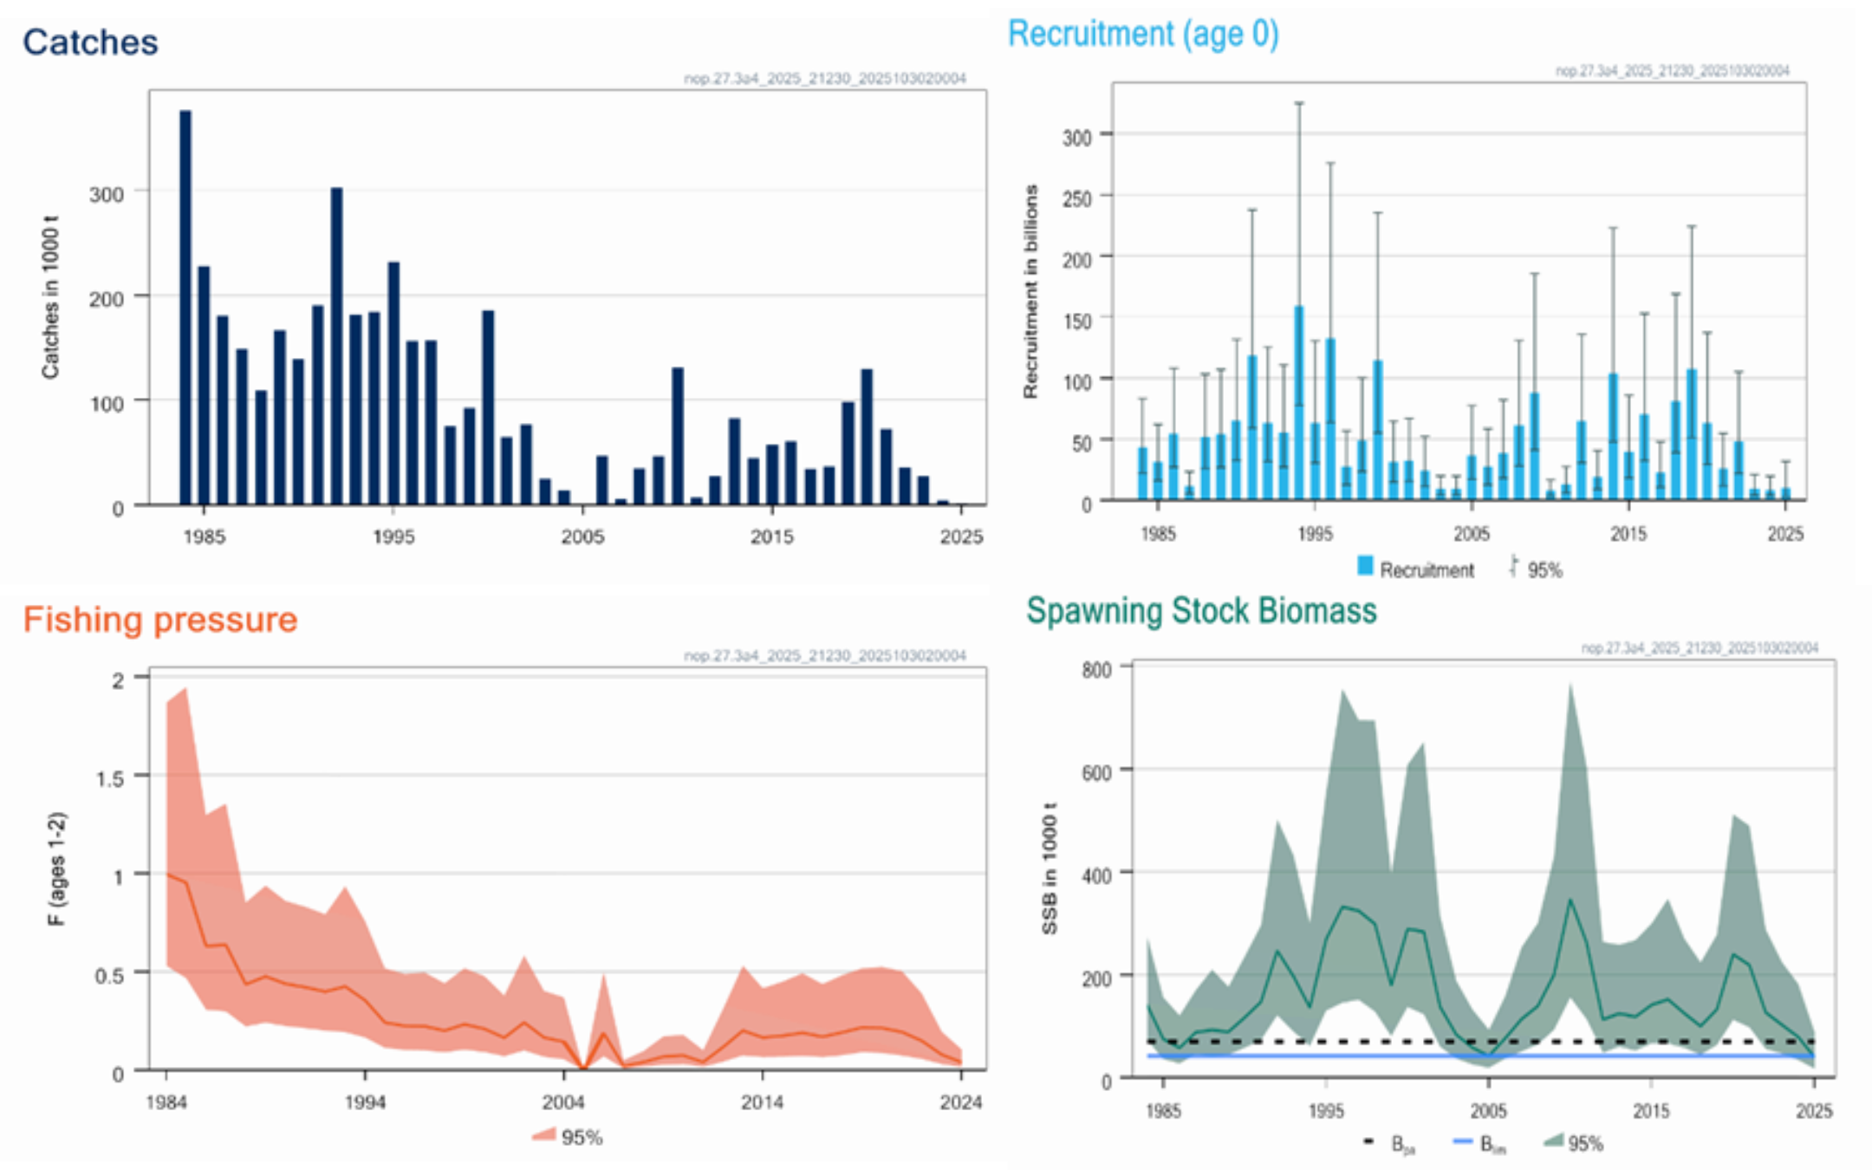Click the 'Catches in 1000 t' axis label
This screenshot has height=1170, width=1872.
50,297
